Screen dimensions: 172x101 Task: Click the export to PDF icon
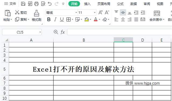click(x=30, y=4)
